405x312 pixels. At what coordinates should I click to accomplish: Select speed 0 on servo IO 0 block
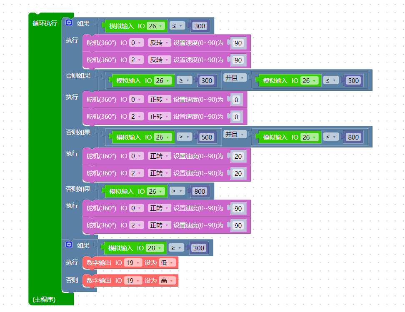[236, 100]
